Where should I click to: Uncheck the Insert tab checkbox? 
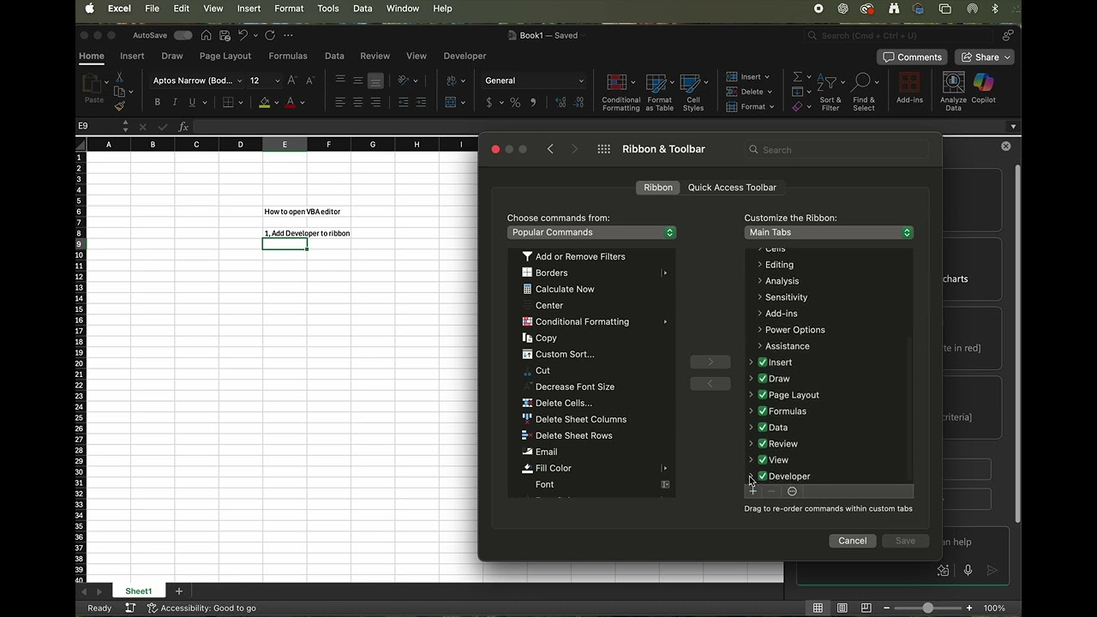click(x=763, y=362)
